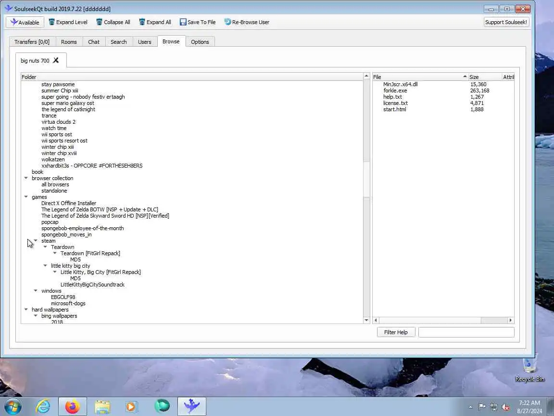Click Expand All toolbar button
Image resolution: width=554 pixels, height=416 pixels.
tap(155, 22)
